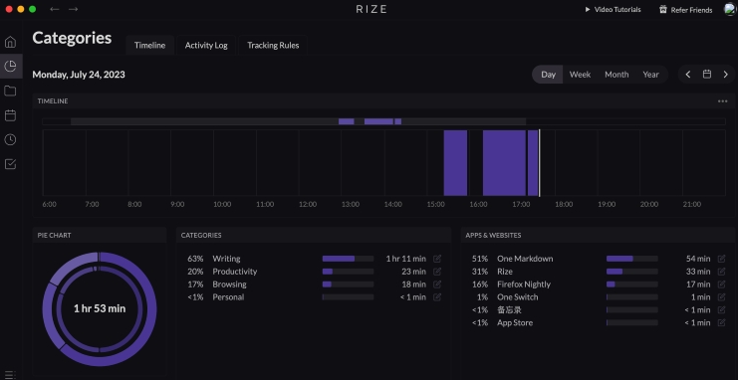Click the Browsing category label
This screenshot has width=738, height=380.
[230, 285]
